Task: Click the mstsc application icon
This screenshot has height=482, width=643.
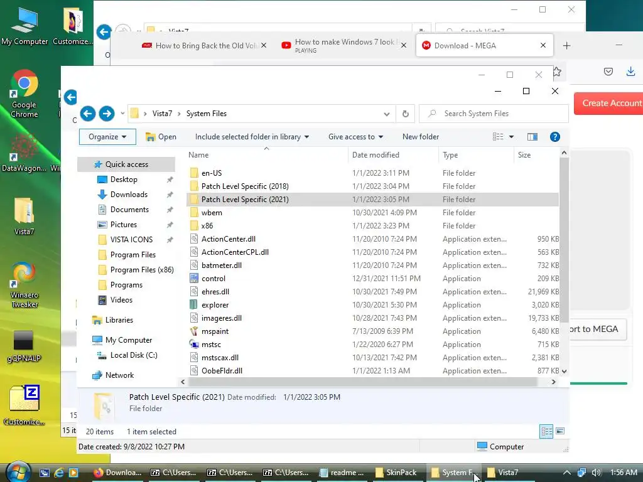Action: pyautogui.click(x=194, y=345)
